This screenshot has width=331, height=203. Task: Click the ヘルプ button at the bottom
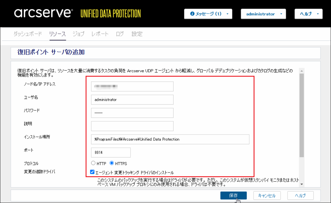301,195
